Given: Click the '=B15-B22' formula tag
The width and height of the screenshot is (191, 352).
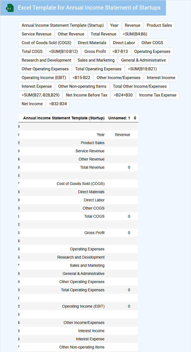Looking at the screenshot, I should 81,78.
